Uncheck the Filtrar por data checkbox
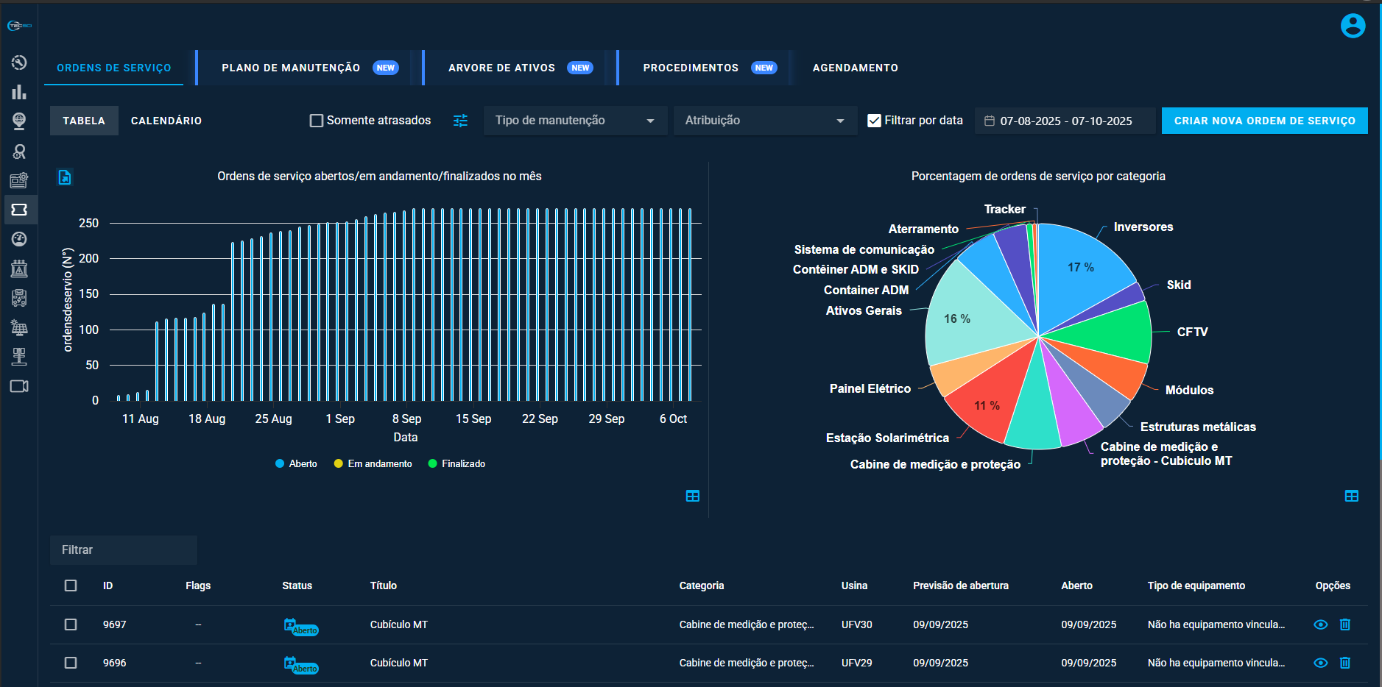This screenshot has width=1382, height=687. (x=874, y=121)
